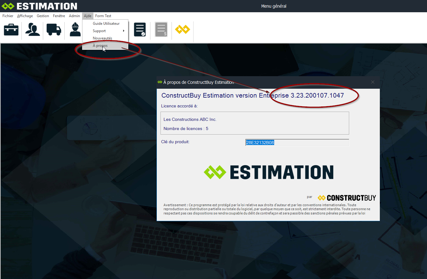
Task: Open the Gestion menu
Action: click(43, 16)
